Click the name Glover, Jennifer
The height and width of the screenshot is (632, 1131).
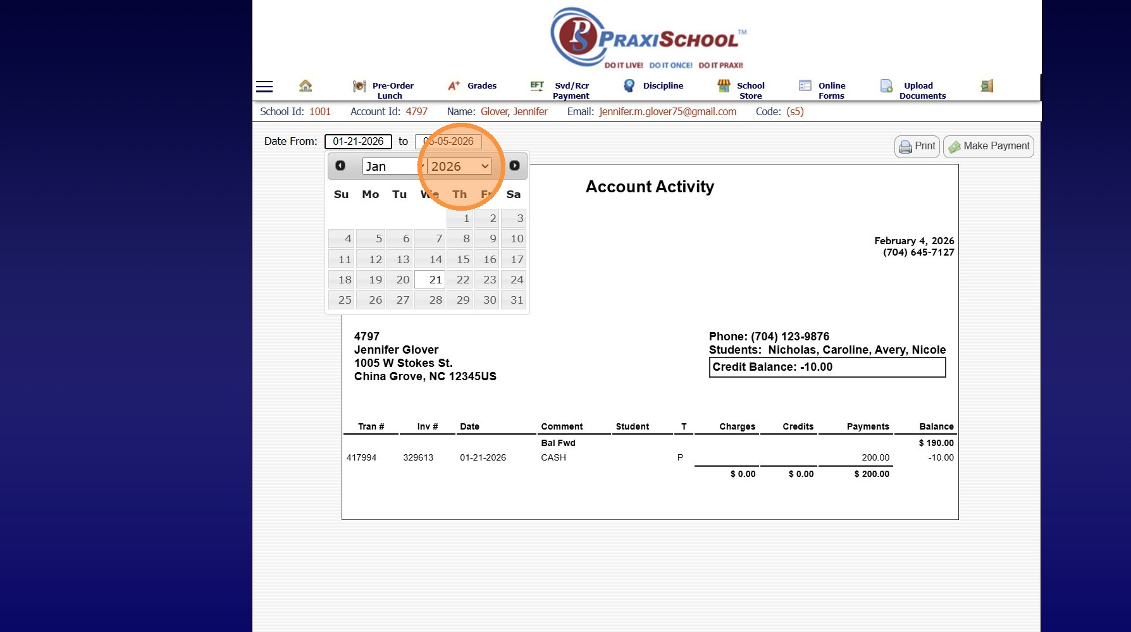click(514, 112)
